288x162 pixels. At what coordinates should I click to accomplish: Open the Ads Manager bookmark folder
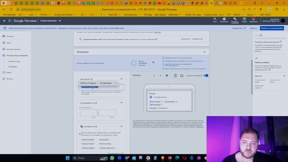[9, 14]
